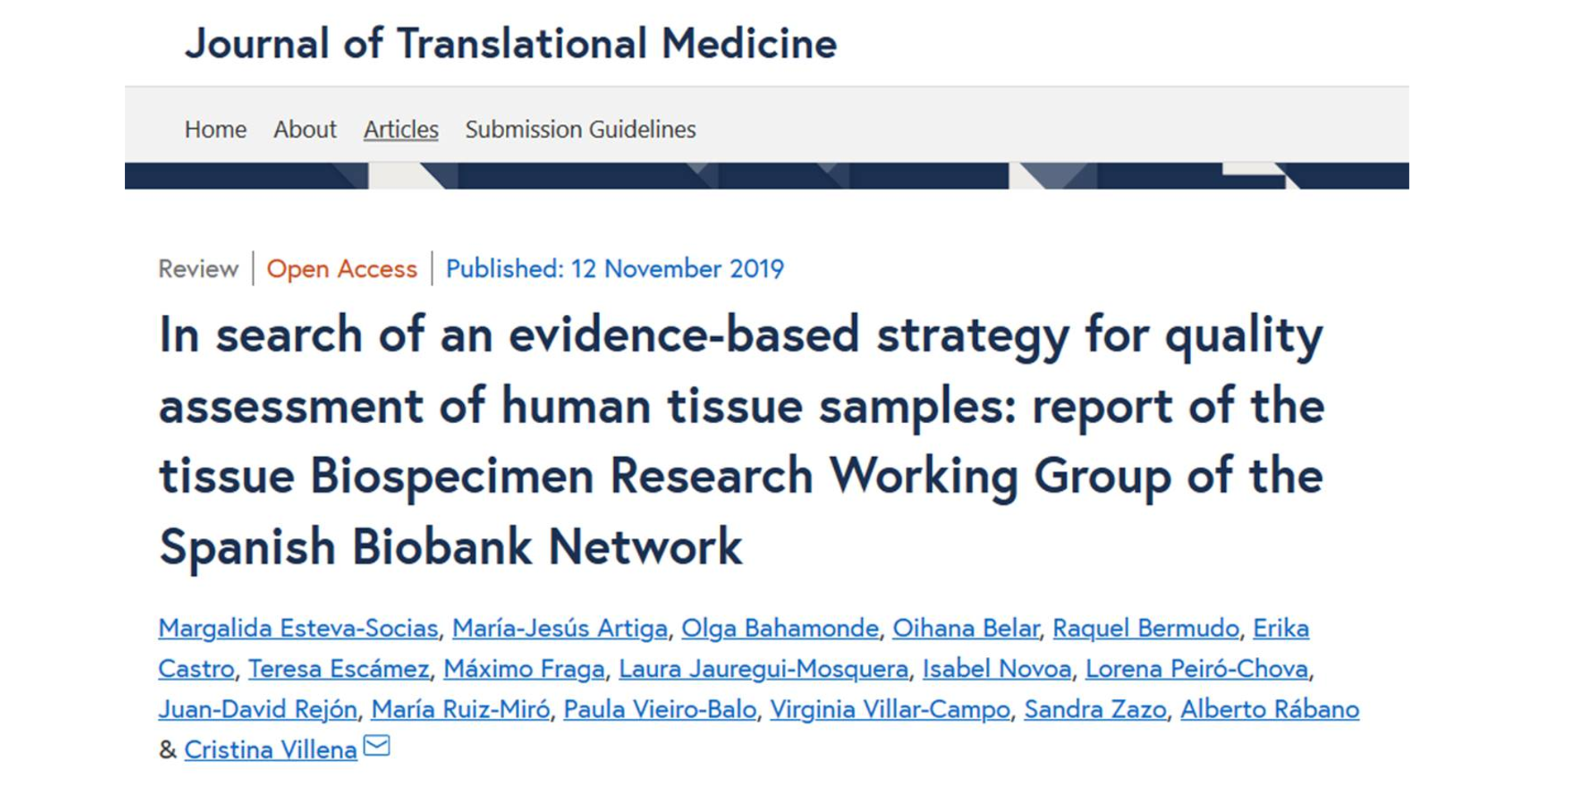Image resolution: width=1587 pixels, height=795 pixels.
Task: Click author Sandra Zazo
Action: coord(1095,709)
